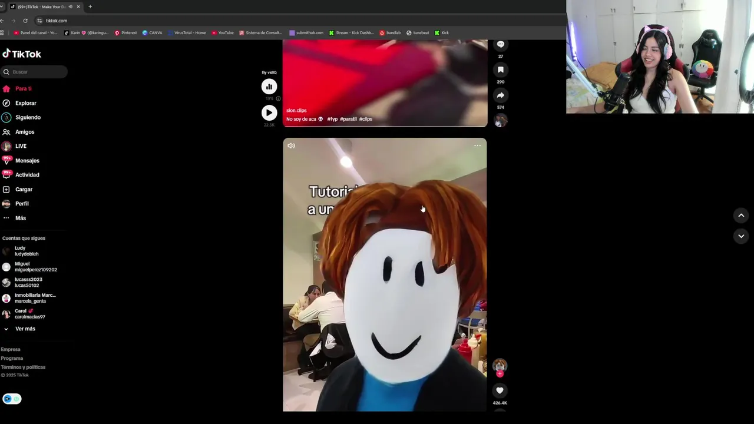Click the TikTok logo in sidebar
This screenshot has height=424, width=754.
22,54
